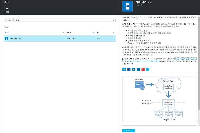Image resolution: width=200 pixels, height=133 pixels.
Task: Click the 이름 column header
Action: (x=6, y=33)
